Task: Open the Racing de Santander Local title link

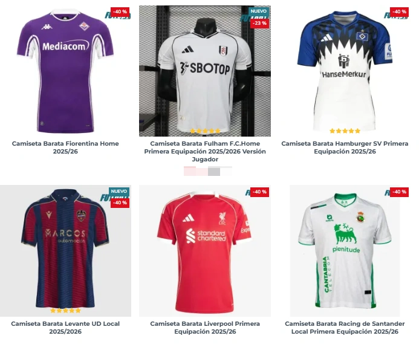Action: coord(345,328)
